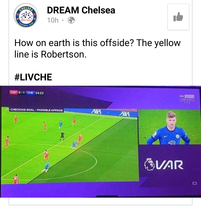The width and height of the screenshot is (201, 208).
Task: Click the post text about the offside
Action: (97, 49)
